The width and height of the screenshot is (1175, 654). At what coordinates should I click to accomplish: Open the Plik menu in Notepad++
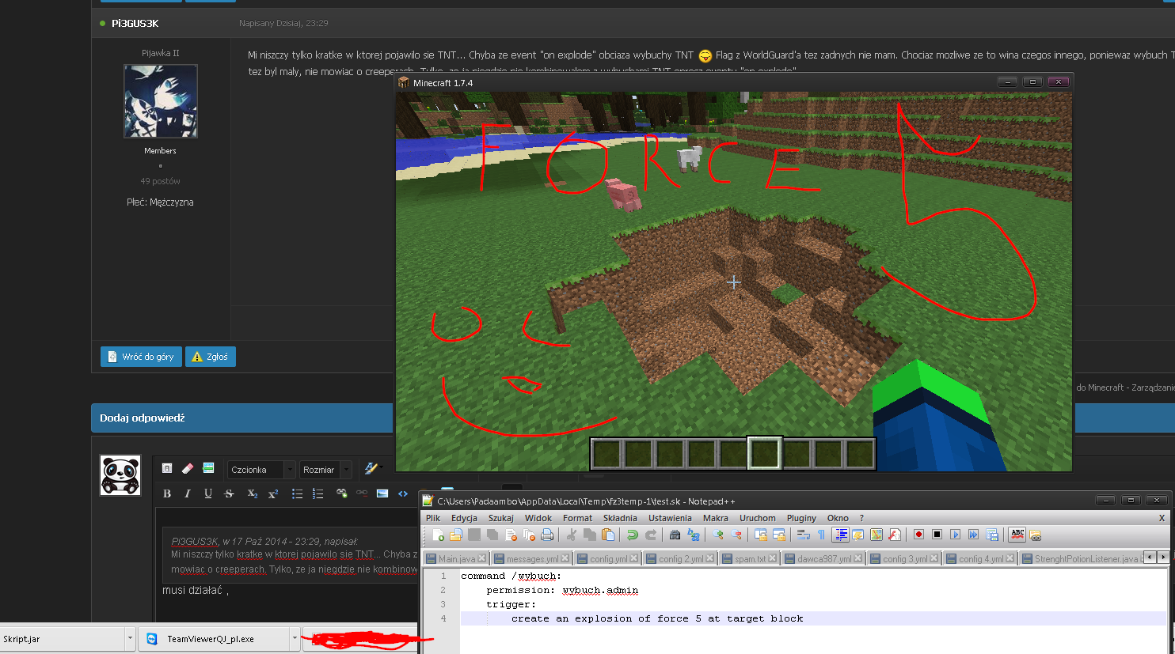[433, 518]
